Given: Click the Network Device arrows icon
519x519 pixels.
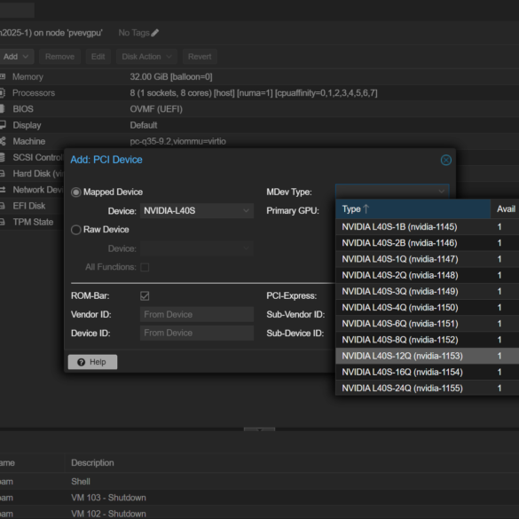Looking at the screenshot, I should [3, 190].
